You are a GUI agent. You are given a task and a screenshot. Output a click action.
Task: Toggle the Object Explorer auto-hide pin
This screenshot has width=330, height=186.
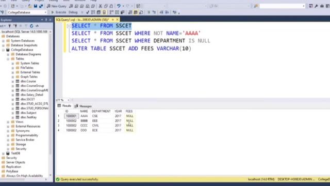[46, 20]
